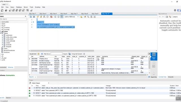Execute the selected SQL with lightning bolt
The image size is (181, 102).
[38, 17]
